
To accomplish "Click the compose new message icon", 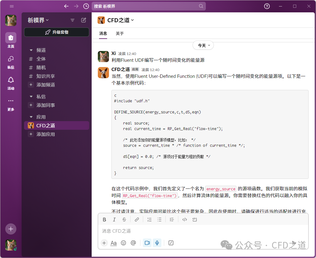I will click(x=84, y=20).
